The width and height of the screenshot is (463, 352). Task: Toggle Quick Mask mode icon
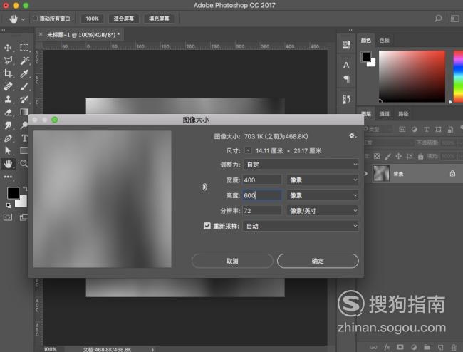coord(8,217)
